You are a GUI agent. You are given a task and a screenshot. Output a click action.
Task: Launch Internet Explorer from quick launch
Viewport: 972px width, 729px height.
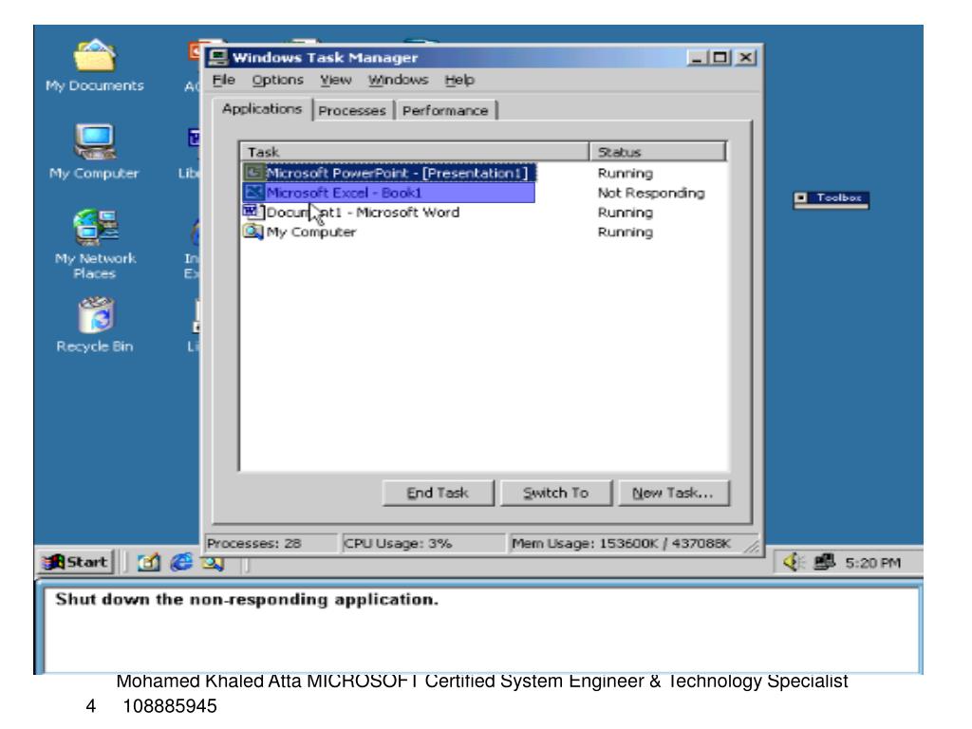(181, 562)
